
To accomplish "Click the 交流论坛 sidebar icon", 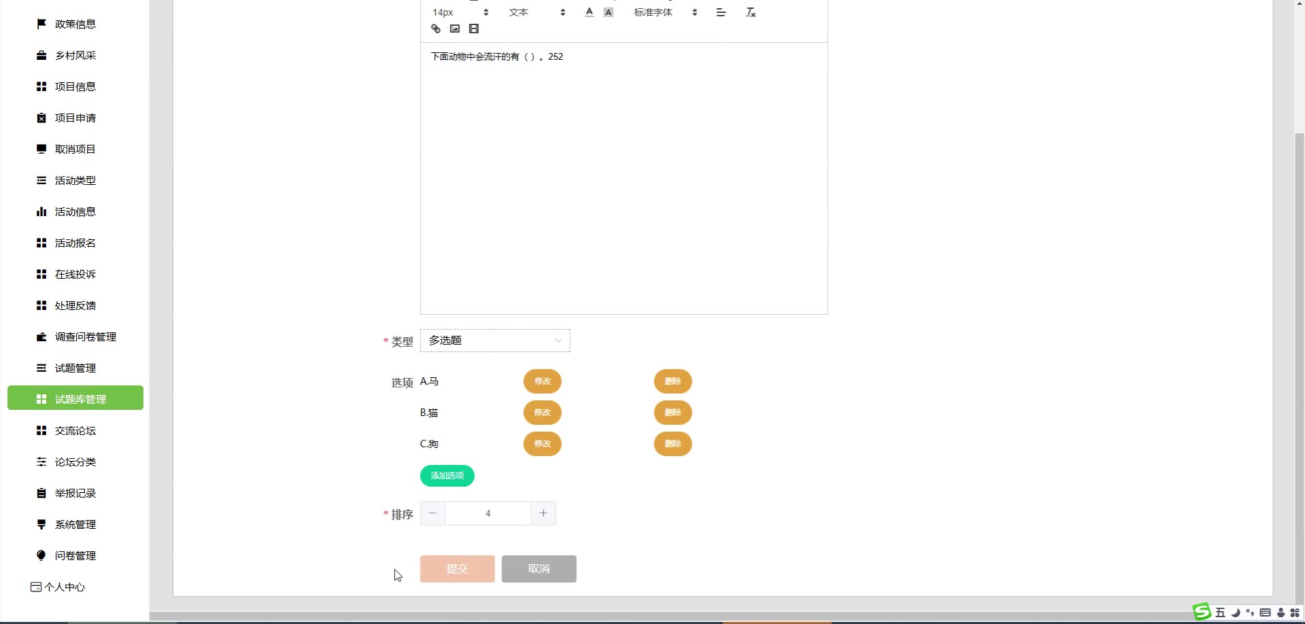I will (41, 430).
